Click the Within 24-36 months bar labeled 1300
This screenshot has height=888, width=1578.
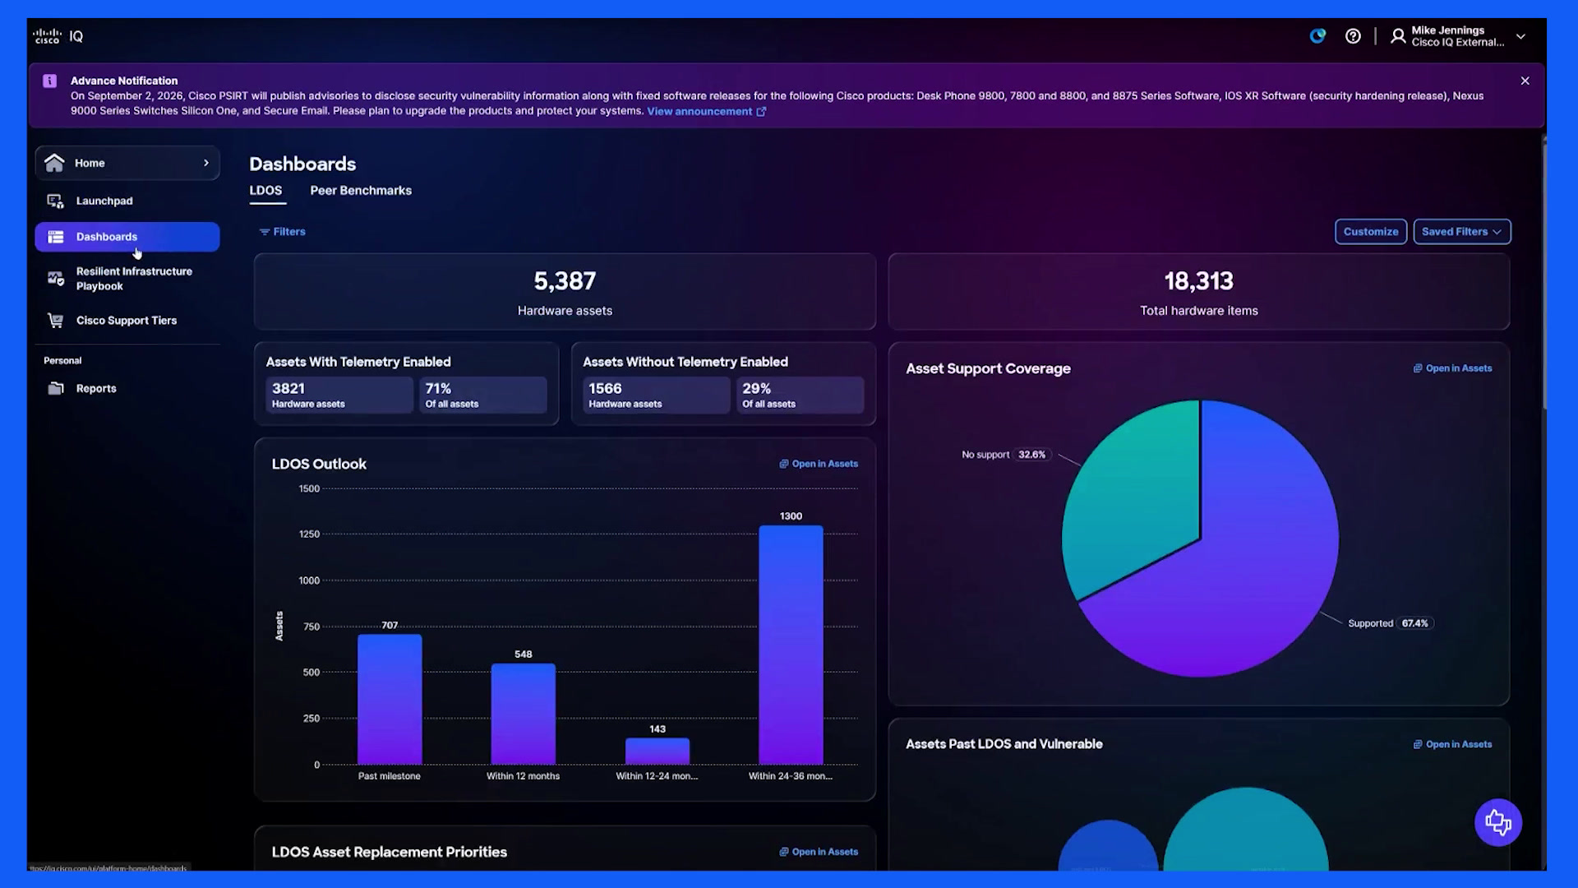point(791,645)
